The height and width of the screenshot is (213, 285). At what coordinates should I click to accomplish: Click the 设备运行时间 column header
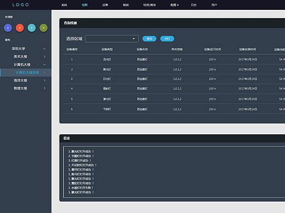click(213, 49)
